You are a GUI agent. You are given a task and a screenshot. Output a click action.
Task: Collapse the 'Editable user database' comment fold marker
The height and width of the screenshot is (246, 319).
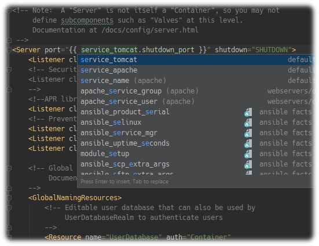click(x=9, y=208)
